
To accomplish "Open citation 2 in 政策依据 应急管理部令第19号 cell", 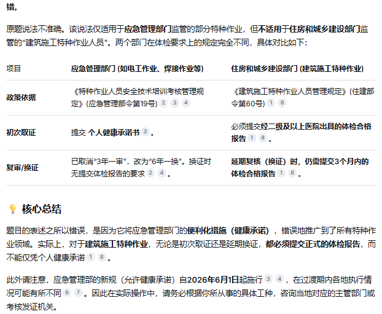I will (163, 103).
